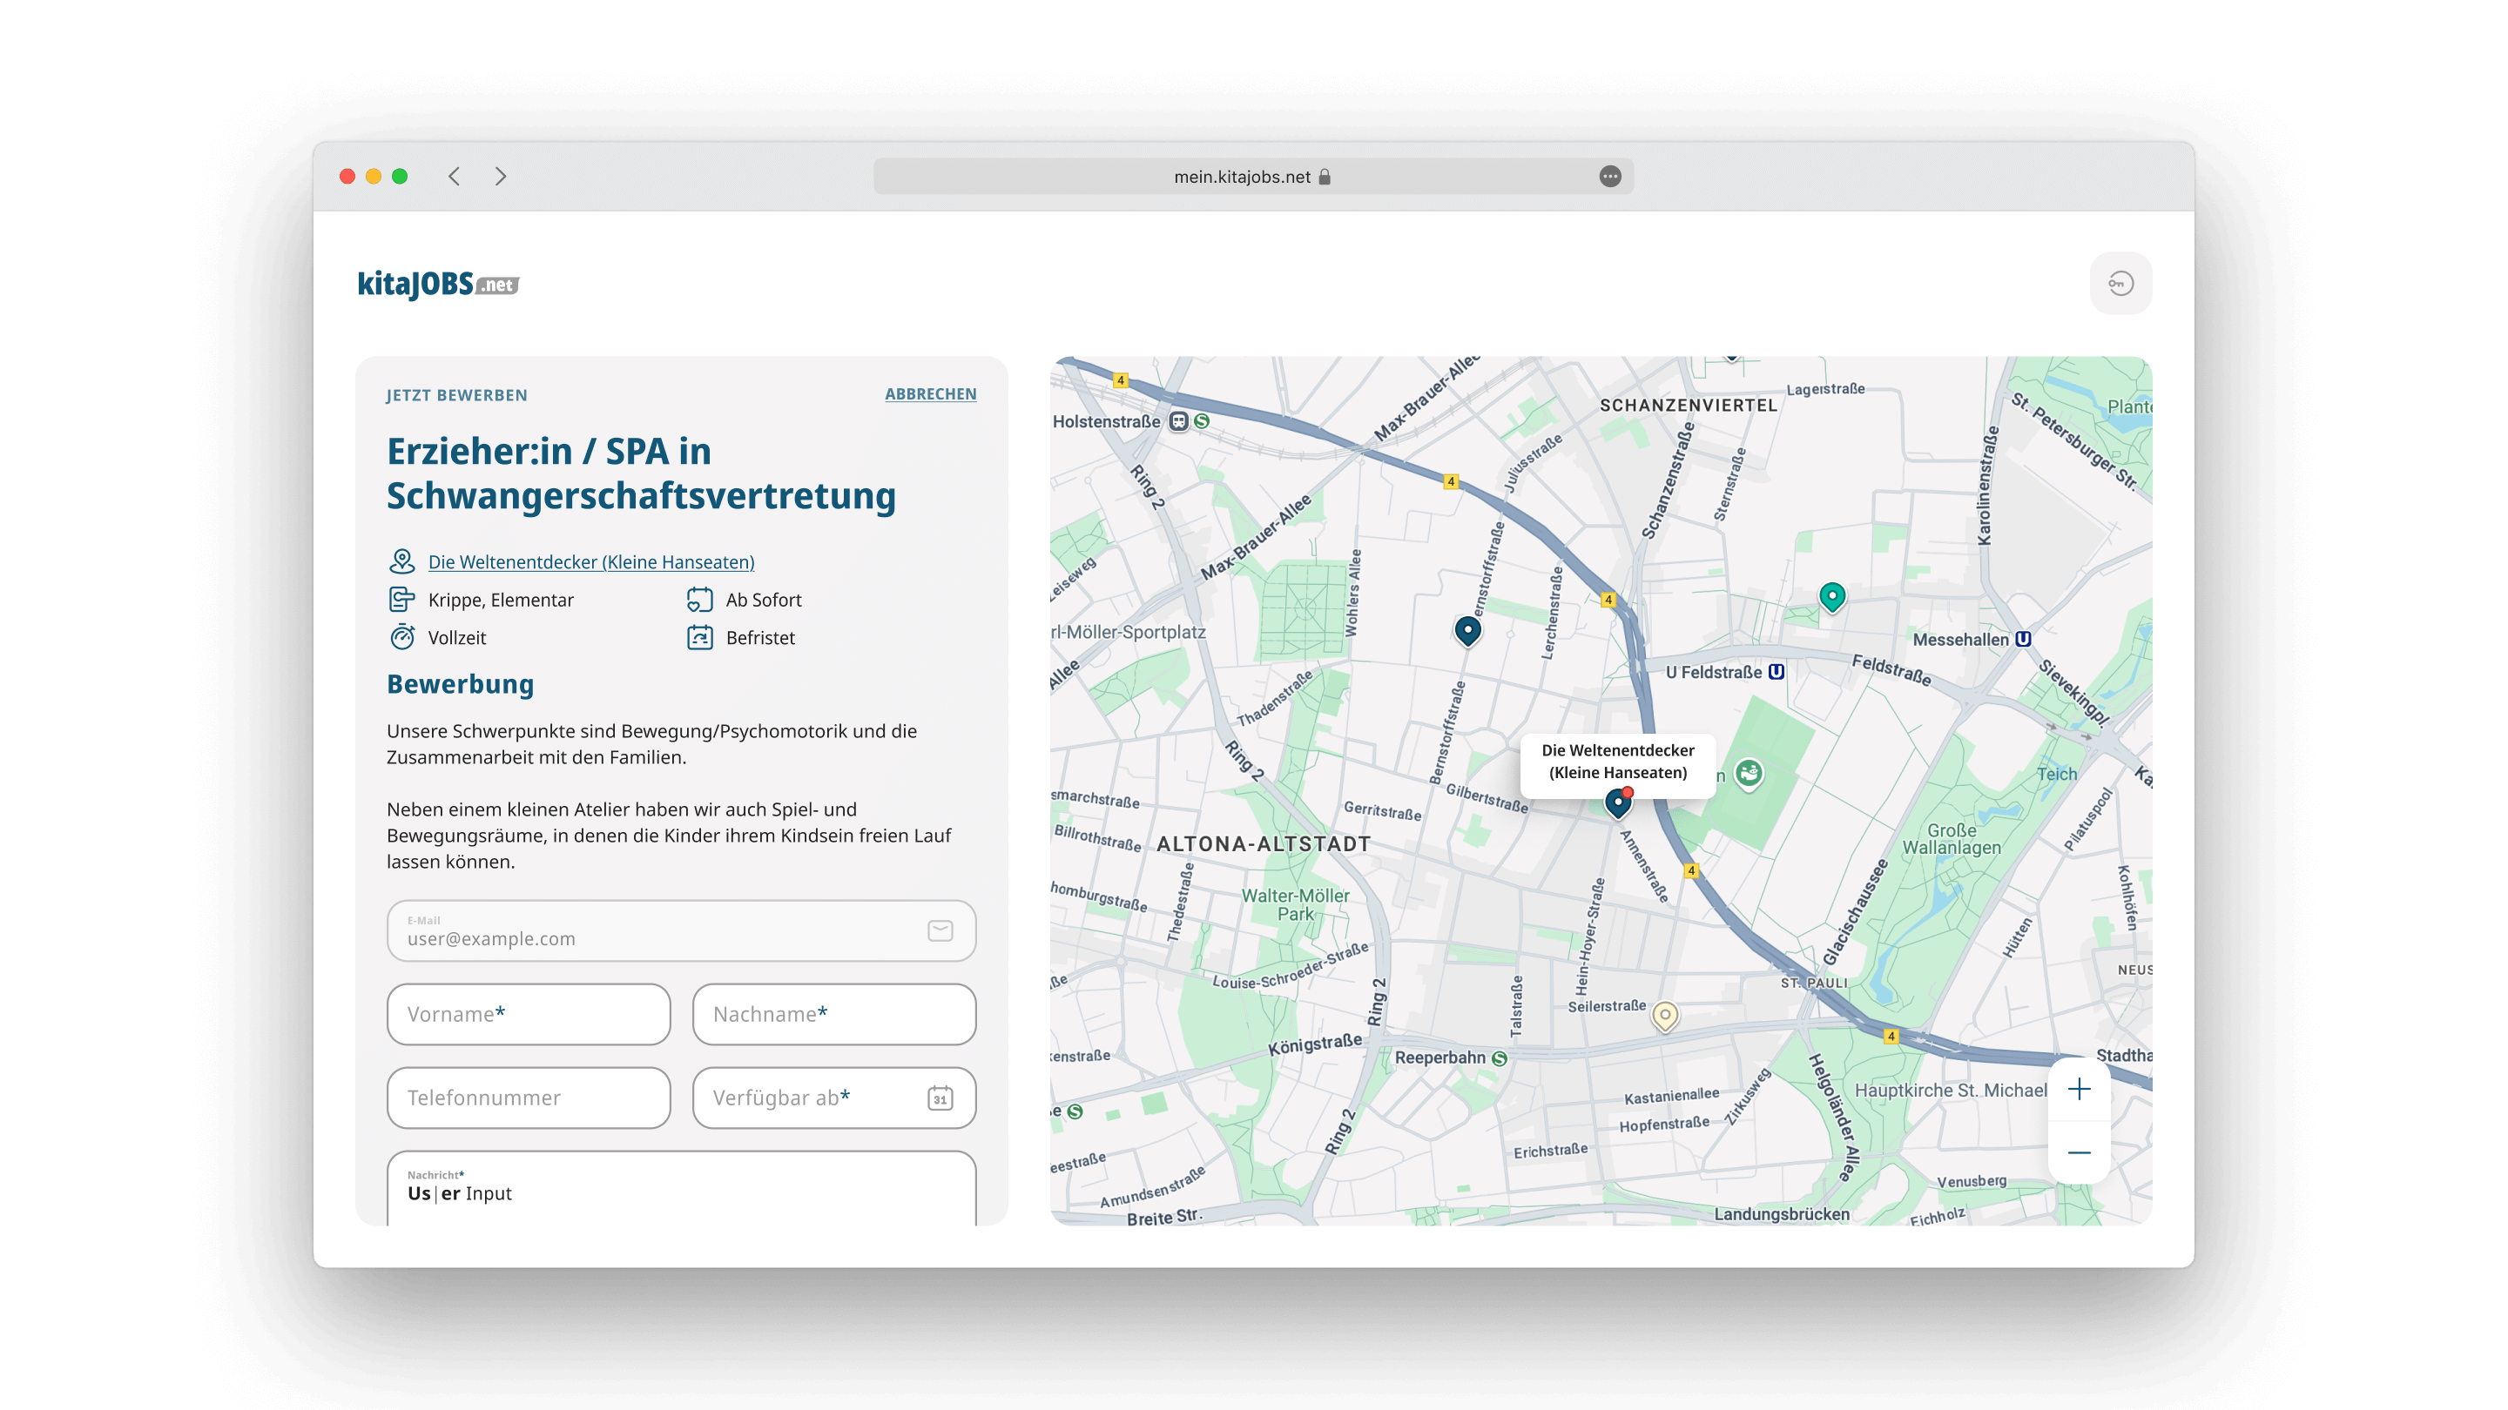Zoom in the map with plus button

tap(2079, 1089)
